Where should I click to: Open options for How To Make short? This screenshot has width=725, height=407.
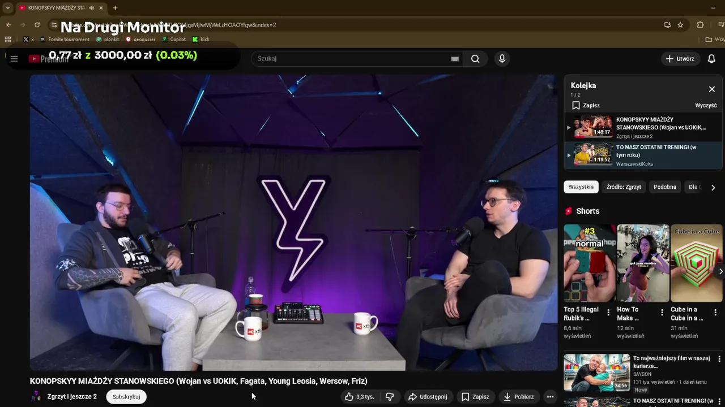[662, 313]
